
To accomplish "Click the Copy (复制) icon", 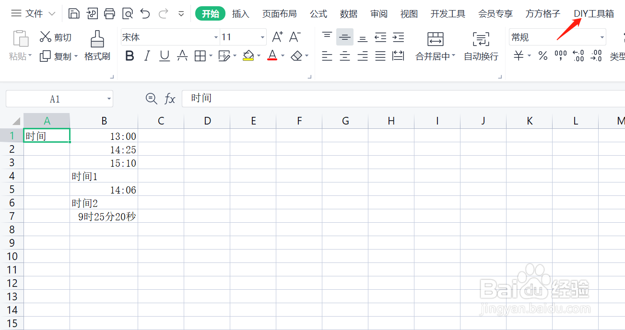I will [x=44, y=56].
